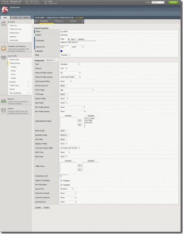Viewport: 183px width, 234px height.
Task: Open the Clone Pool (Client) dropdown
Action: click(x=68, y=193)
